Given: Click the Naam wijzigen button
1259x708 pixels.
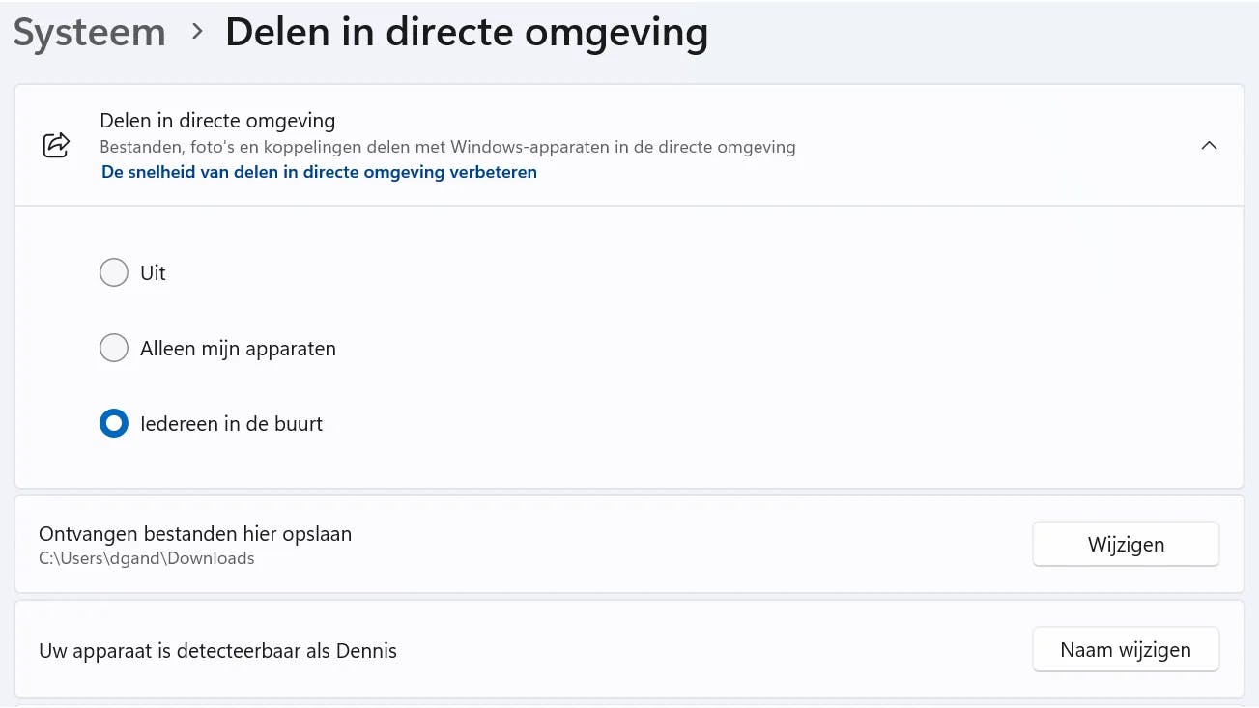Looking at the screenshot, I should (1125, 650).
